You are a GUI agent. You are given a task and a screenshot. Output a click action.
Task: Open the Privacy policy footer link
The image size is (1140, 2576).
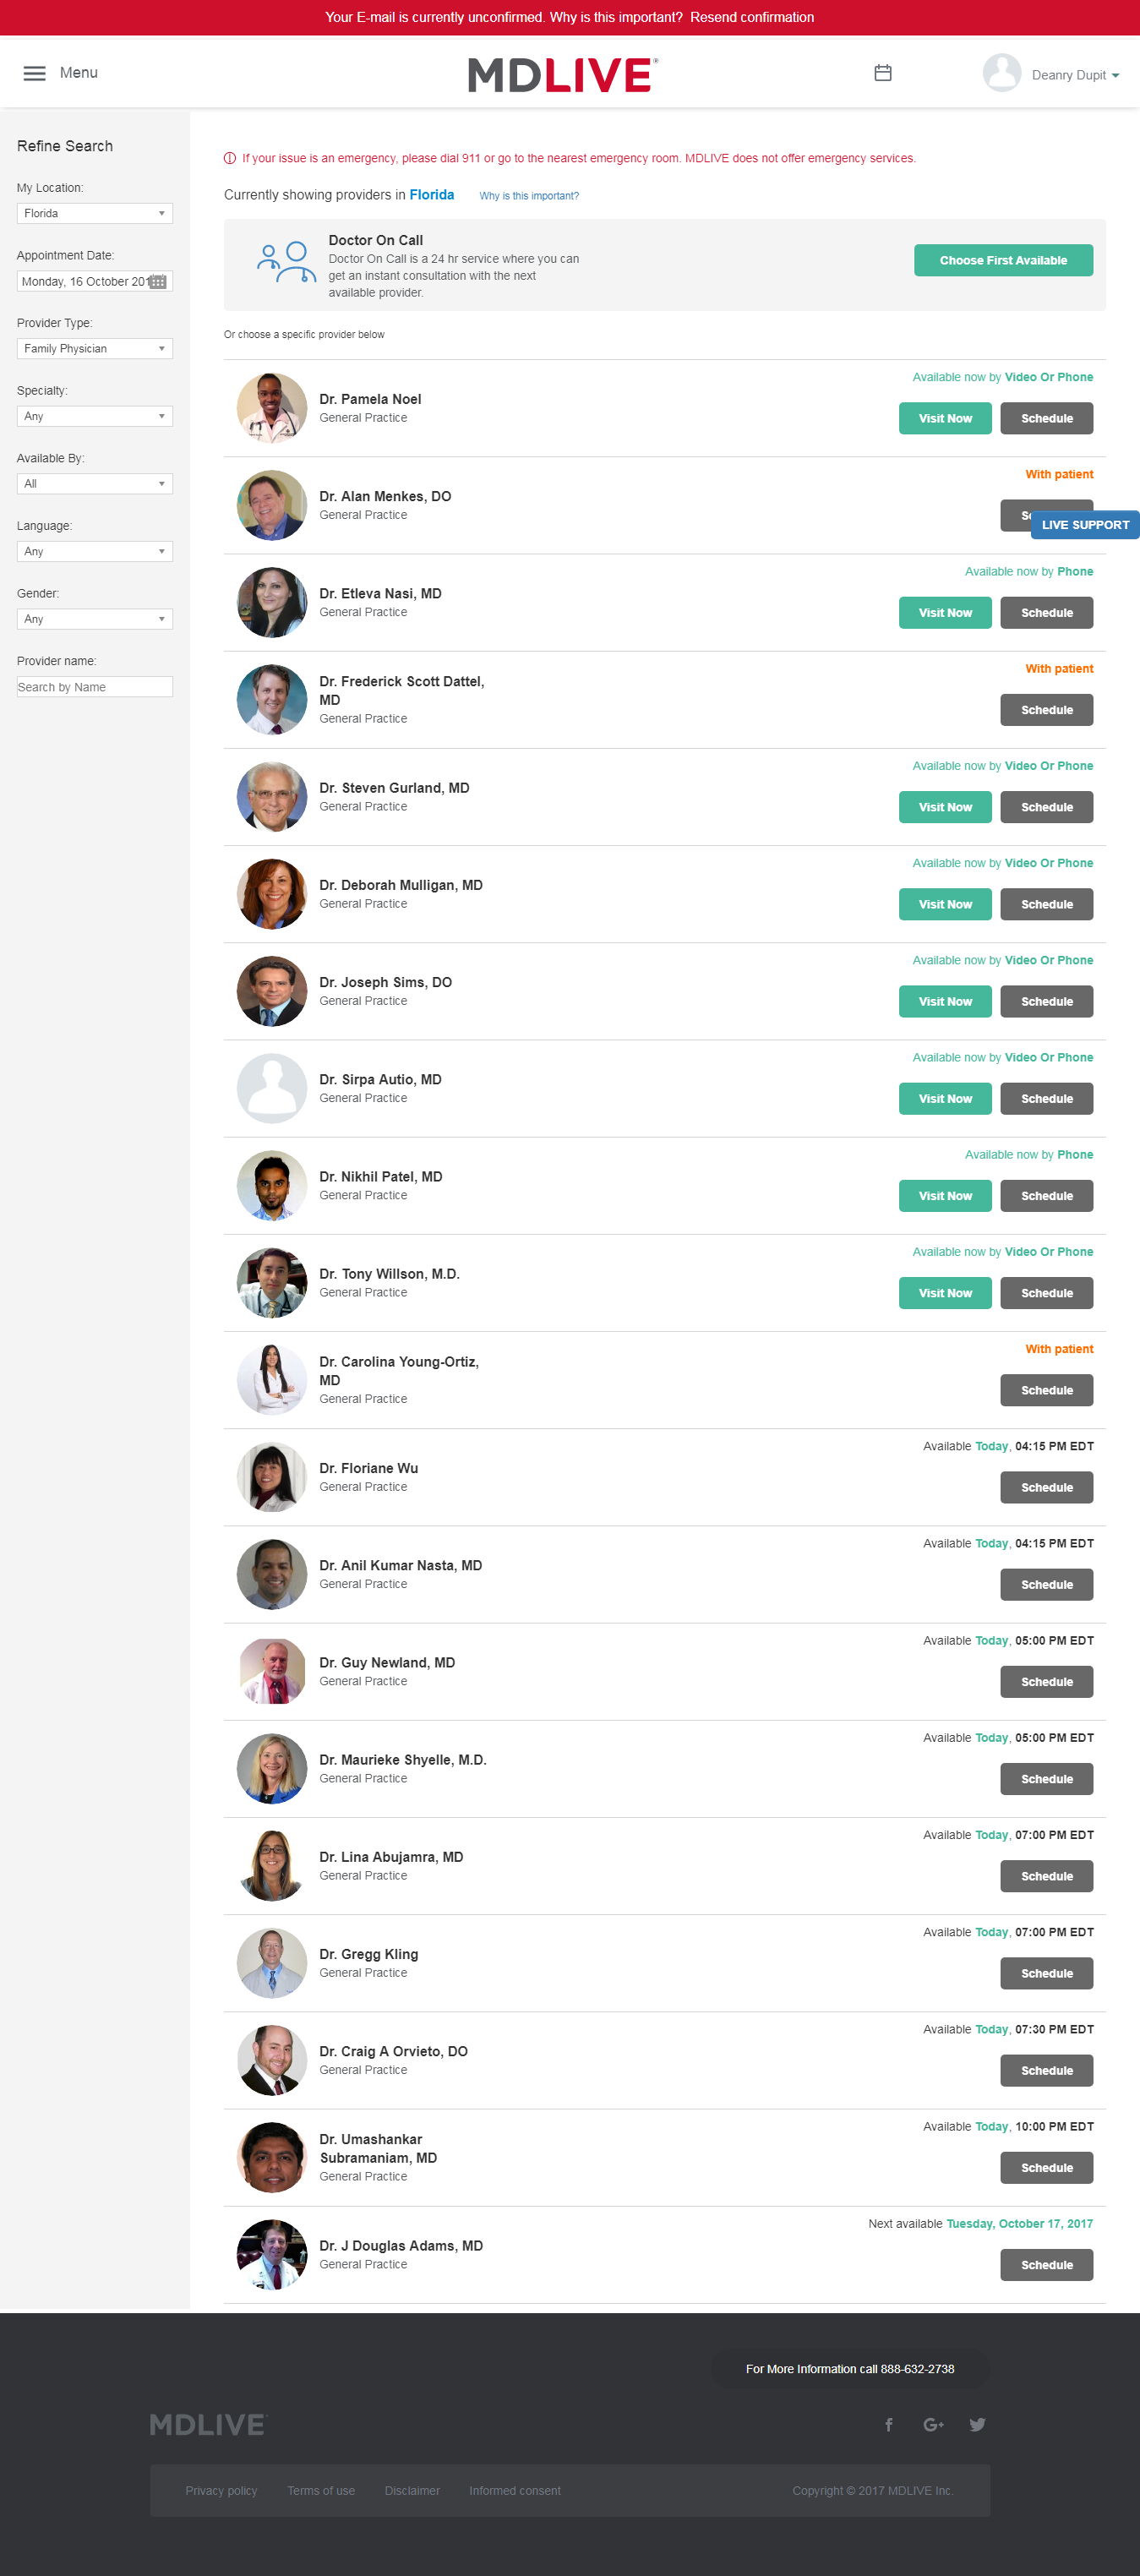pos(221,2490)
